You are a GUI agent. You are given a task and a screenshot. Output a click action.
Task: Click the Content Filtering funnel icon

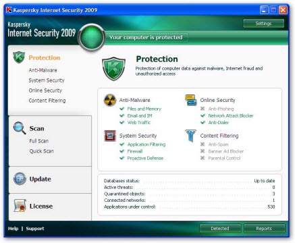click(191, 136)
